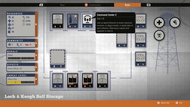The image size is (190, 107).
Task: Click the Morale Stable meter bar
Action: tap(21, 58)
